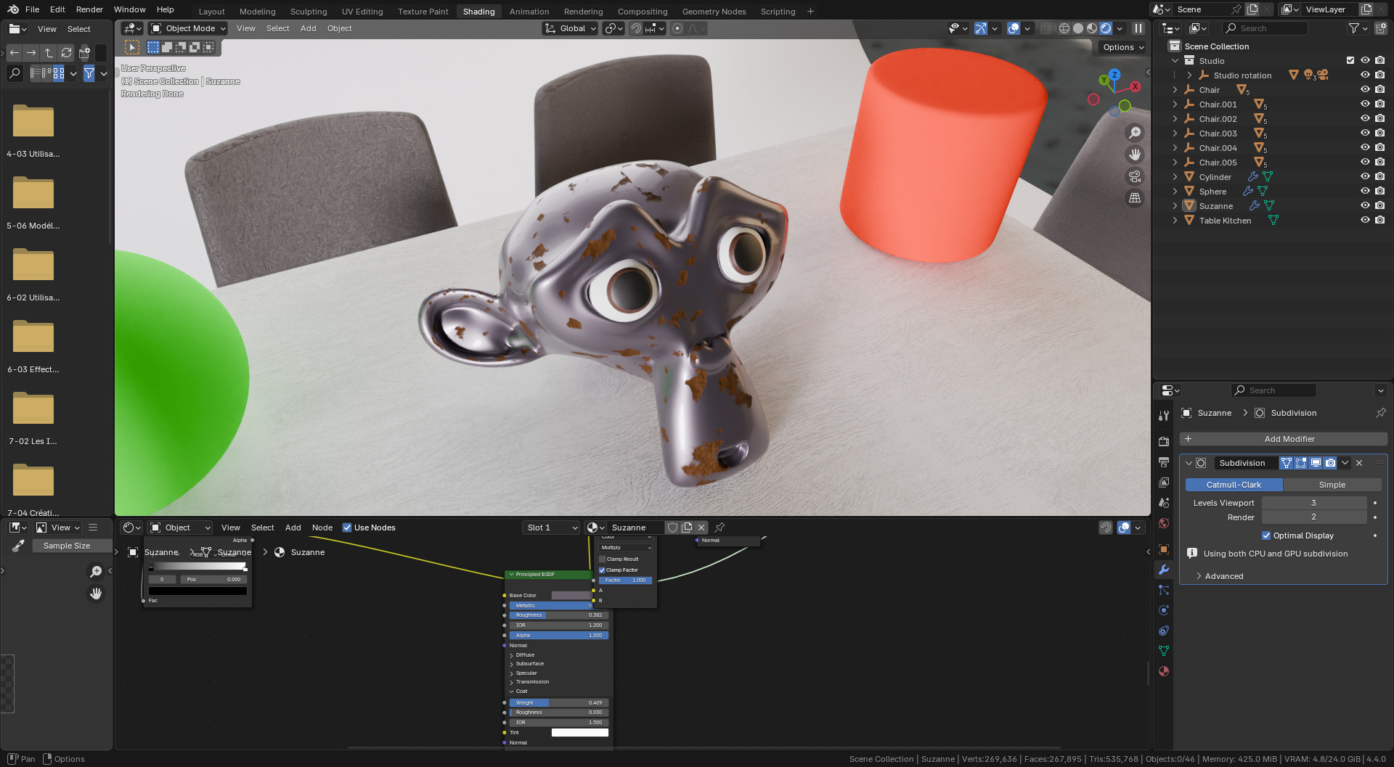
Task: Toggle Clamp Result checkbox in Mix node
Action: pyautogui.click(x=602, y=559)
